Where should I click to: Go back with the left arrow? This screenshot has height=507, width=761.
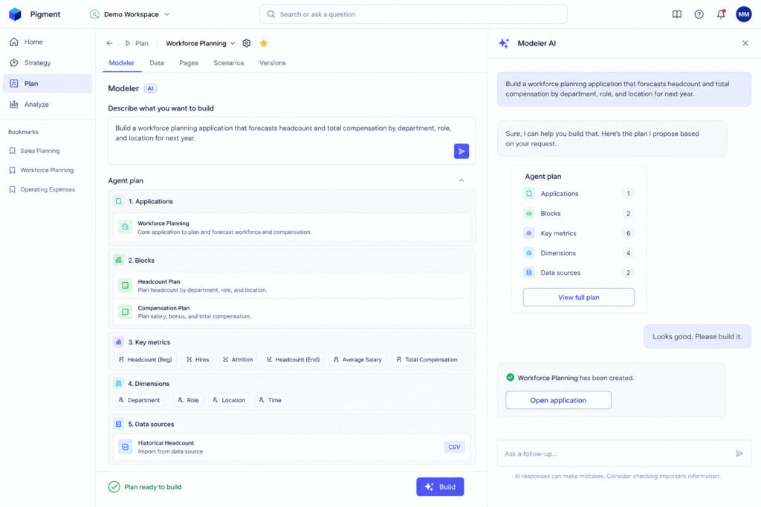coord(109,43)
